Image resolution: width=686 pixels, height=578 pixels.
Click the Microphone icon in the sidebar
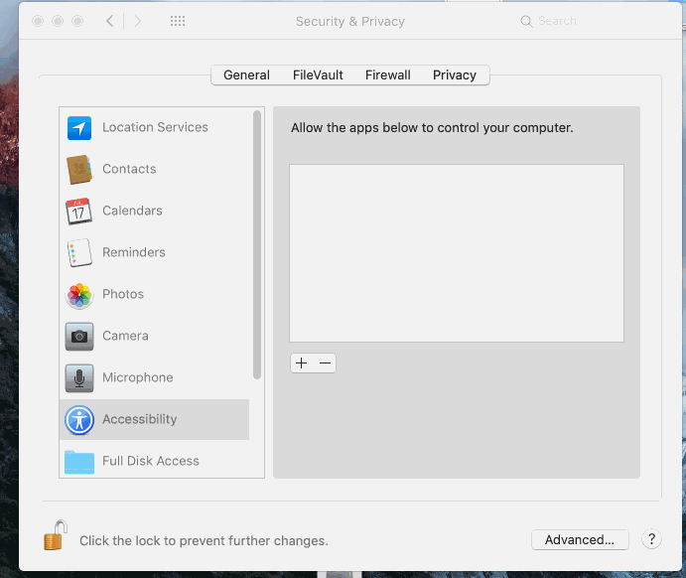[x=79, y=377]
